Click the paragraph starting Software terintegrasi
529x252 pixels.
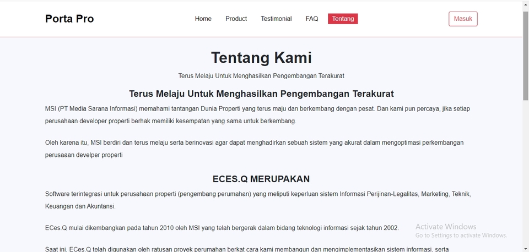(x=258, y=200)
